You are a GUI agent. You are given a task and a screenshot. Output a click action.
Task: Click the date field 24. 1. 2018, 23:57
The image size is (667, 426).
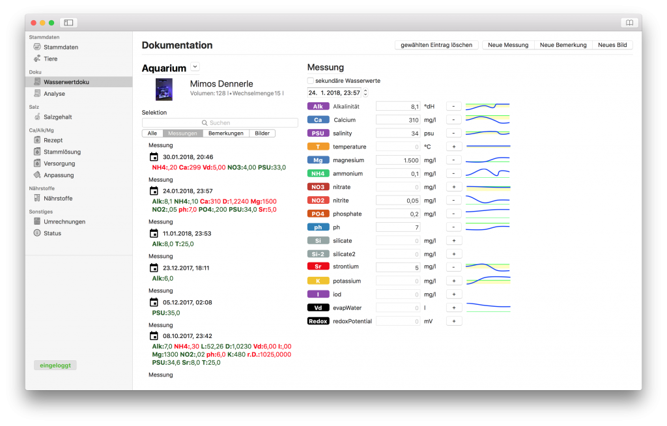pyautogui.click(x=335, y=92)
